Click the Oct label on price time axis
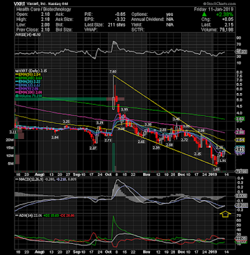Screen dimensions: 250x255 [x=108, y=175]
